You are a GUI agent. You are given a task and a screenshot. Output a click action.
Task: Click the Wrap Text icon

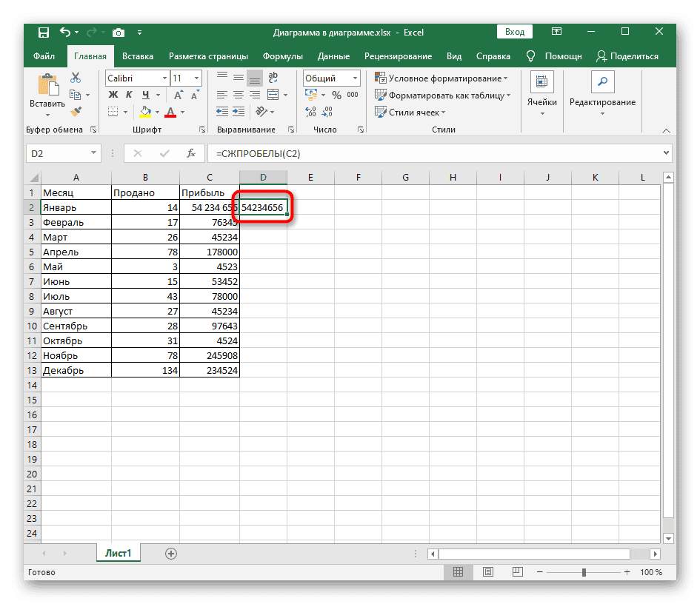pos(273,78)
